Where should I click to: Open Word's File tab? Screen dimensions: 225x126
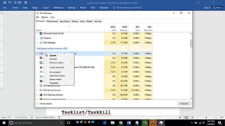coord(5,8)
